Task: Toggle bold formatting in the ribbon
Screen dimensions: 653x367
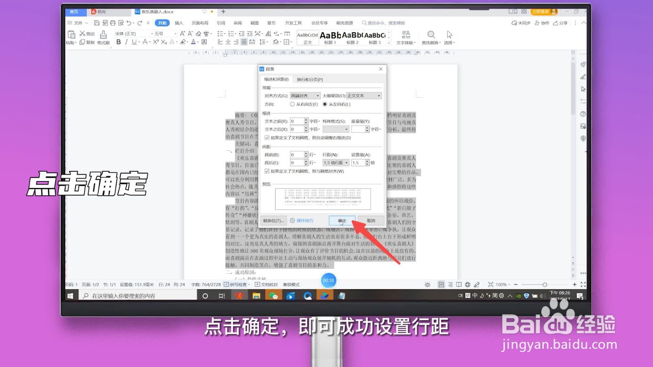Action: point(119,42)
